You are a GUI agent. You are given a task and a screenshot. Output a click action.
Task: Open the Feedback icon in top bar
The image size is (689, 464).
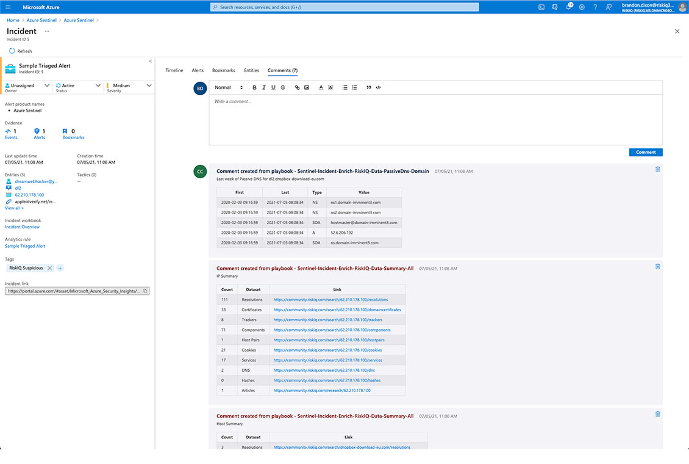point(609,7)
